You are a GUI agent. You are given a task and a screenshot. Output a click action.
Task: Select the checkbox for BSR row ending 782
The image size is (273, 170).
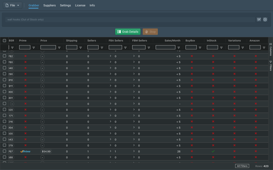(5, 56)
